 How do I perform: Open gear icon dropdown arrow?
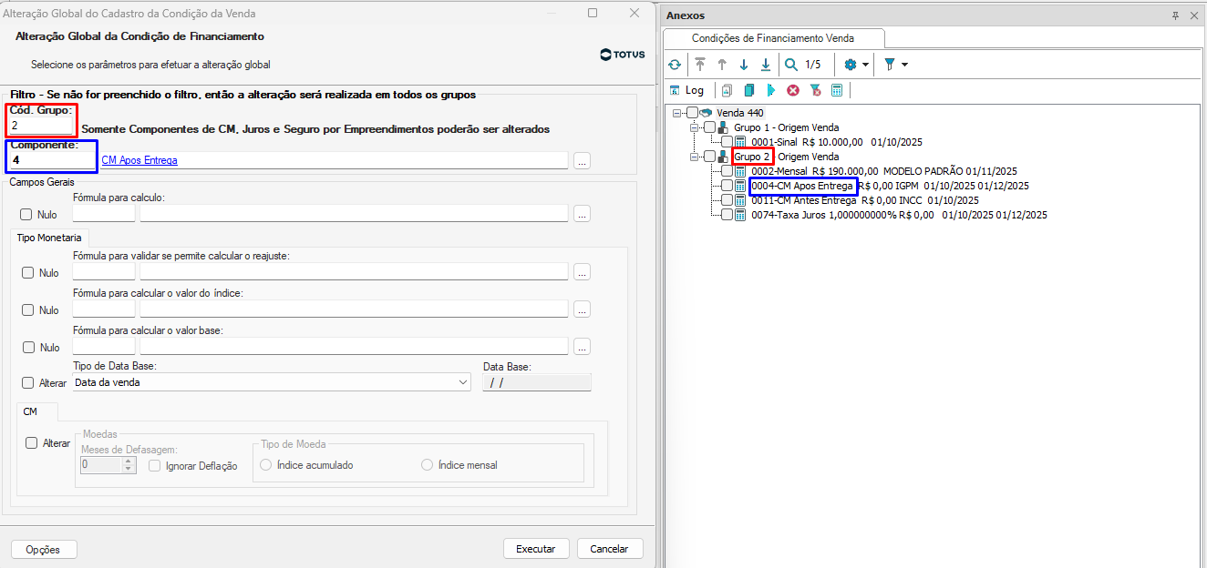pos(865,65)
